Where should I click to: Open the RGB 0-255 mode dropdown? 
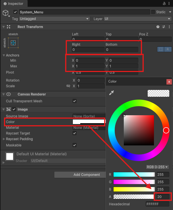(157, 167)
